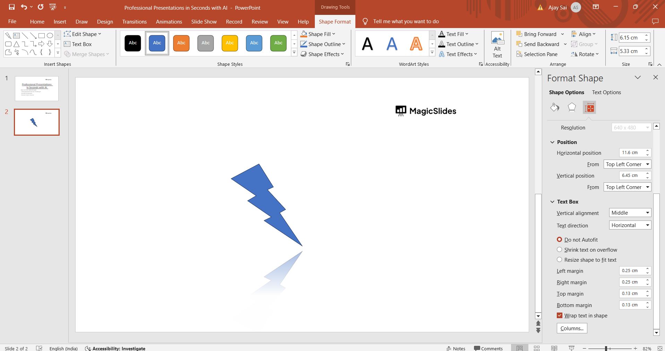The image size is (665, 351).
Task: Switch to Reading View
Action: (554, 348)
